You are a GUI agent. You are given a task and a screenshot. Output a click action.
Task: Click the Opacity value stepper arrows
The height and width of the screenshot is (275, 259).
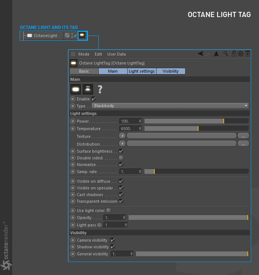coord(124,218)
